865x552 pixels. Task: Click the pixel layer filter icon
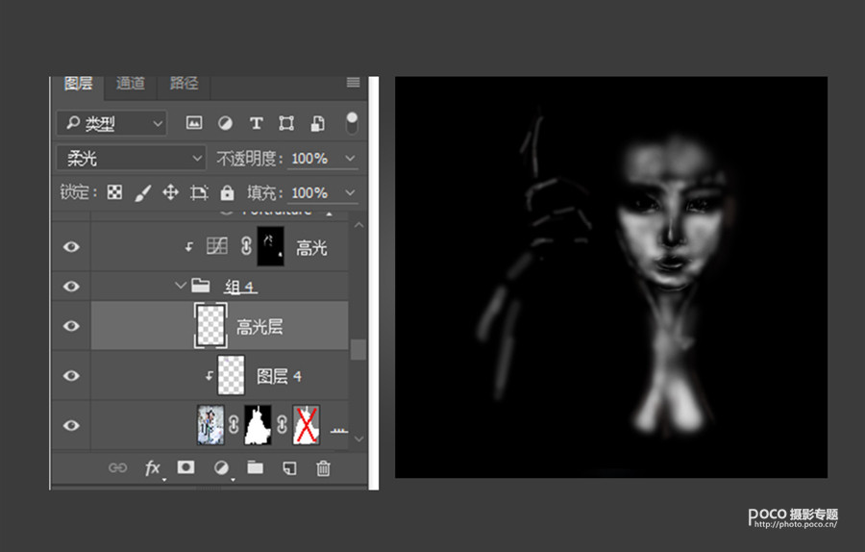194,123
